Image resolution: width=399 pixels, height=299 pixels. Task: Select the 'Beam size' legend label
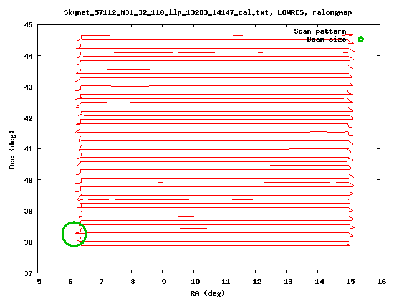coord(327,39)
